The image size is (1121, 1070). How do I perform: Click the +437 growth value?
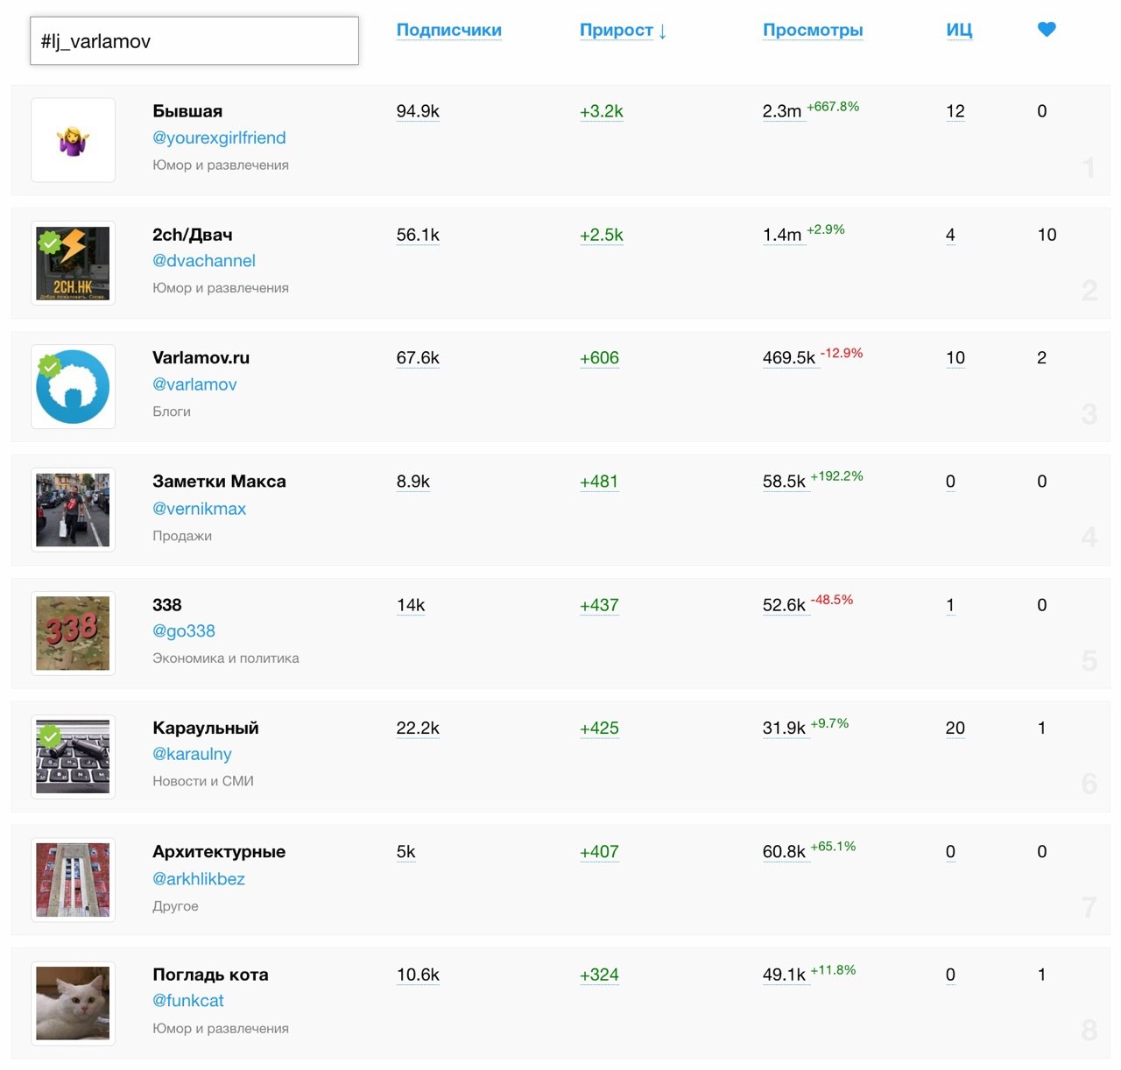click(599, 604)
